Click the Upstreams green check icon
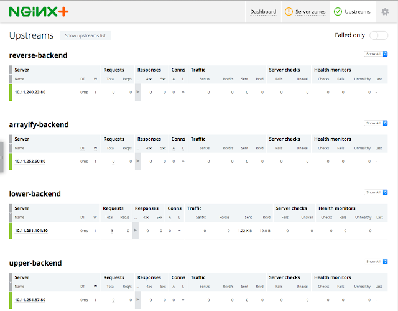This screenshot has width=398, height=311. coord(338,12)
